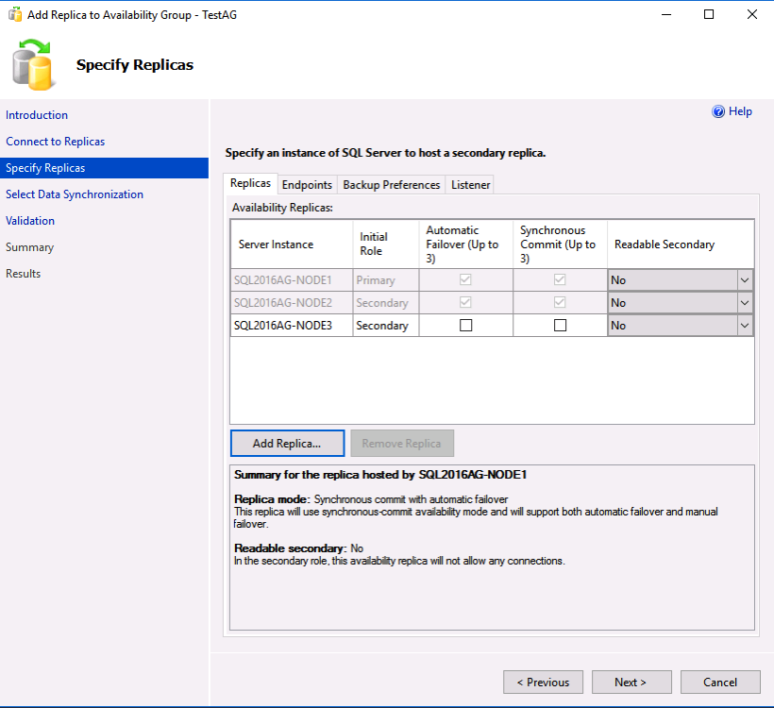This screenshot has width=774, height=708.
Task: Click the Add Replica button
Action: pyautogui.click(x=287, y=444)
